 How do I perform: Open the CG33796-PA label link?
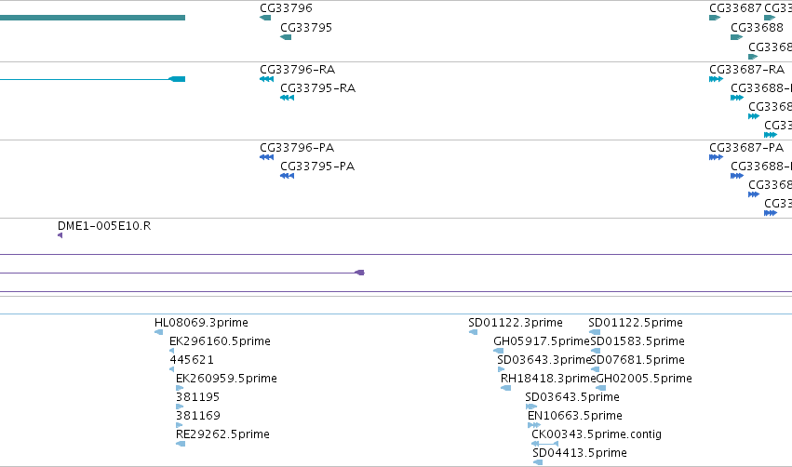(297, 148)
